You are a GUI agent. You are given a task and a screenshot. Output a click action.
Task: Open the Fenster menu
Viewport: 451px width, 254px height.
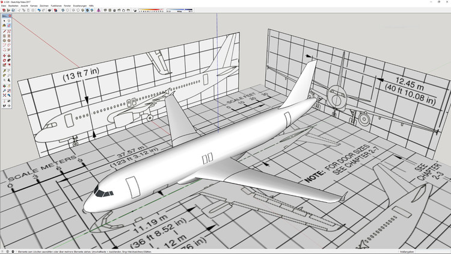click(67, 6)
